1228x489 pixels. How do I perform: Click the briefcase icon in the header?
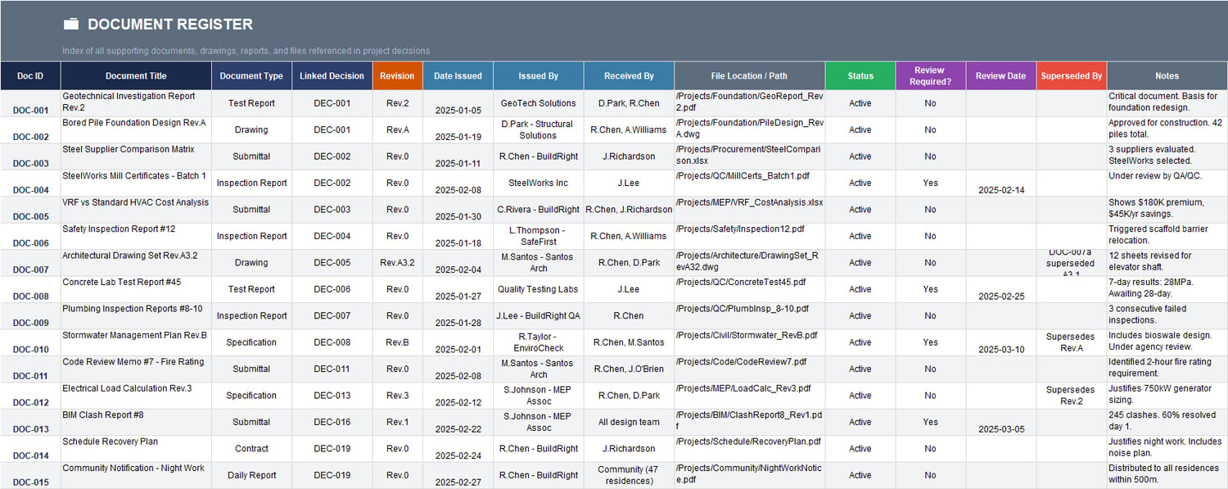pos(70,24)
